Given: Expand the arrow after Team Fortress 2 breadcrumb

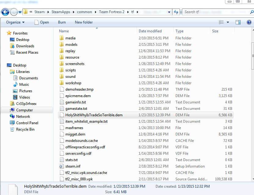Looking at the screenshot, I should click(x=128, y=12).
